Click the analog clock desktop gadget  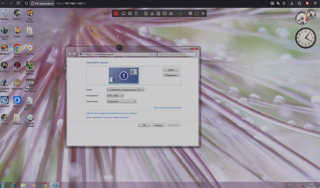[x=306, y=38]
